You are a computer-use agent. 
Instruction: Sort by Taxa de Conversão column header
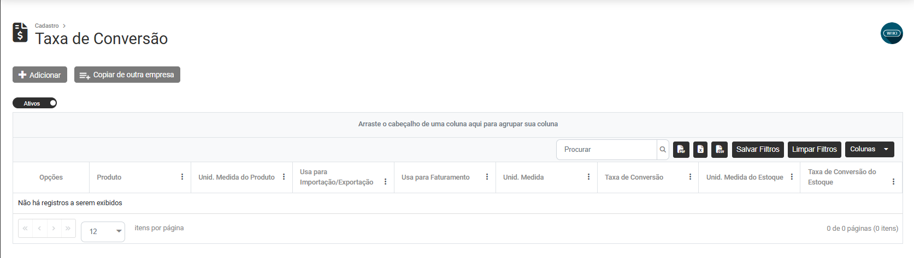634,177
